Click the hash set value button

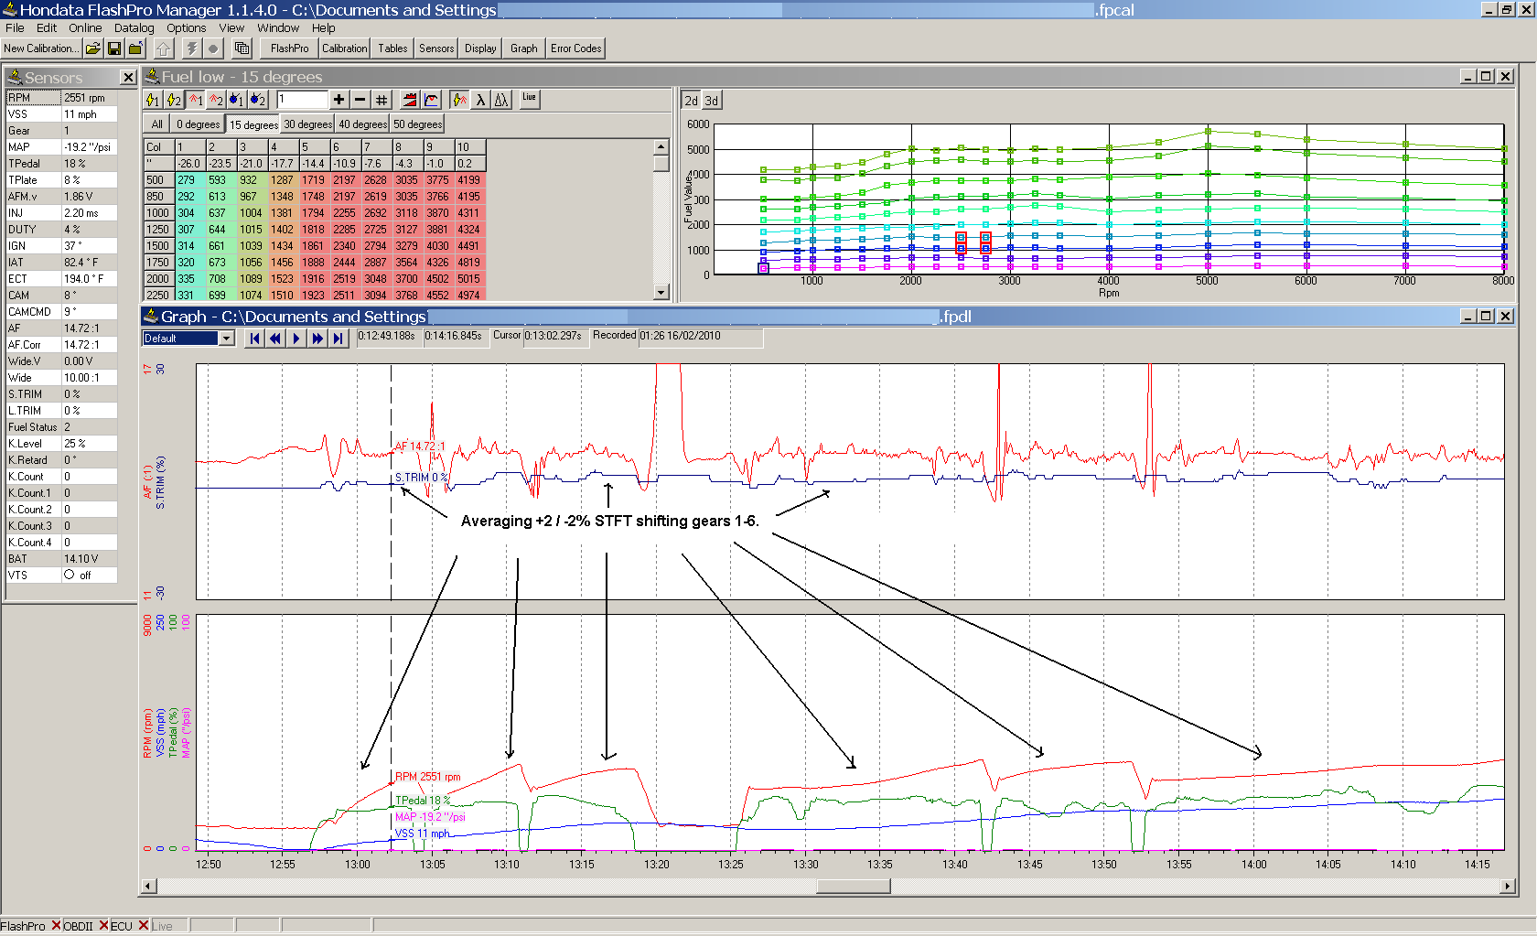coord(382,100)
